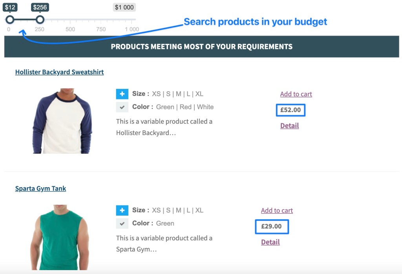Click the Hollister sweatshirt product image
402x274 pixels.
pyautogui.click(x=62, y=121)
